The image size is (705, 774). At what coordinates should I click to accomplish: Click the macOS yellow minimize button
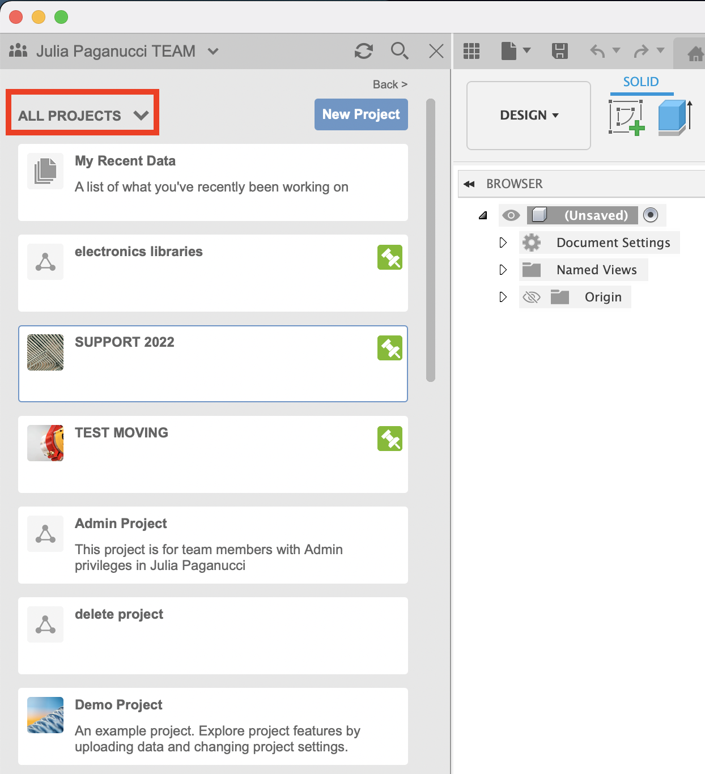click(x=39, y=17)
